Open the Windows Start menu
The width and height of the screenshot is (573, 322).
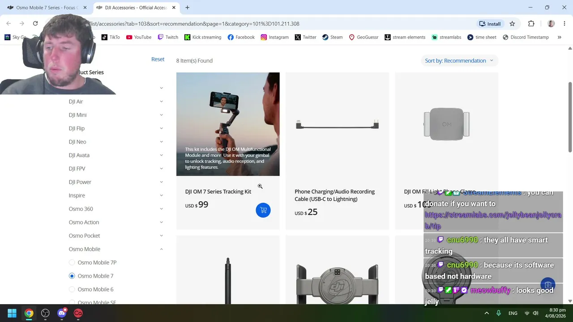[x=12, y=313]
